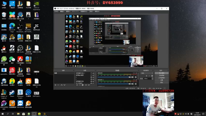The width and height of the screenshot is (206, 116).
Task: Add a new scene with the plus icon in 场景 panel
Action: pyautogui.click(x=55, y=85)
